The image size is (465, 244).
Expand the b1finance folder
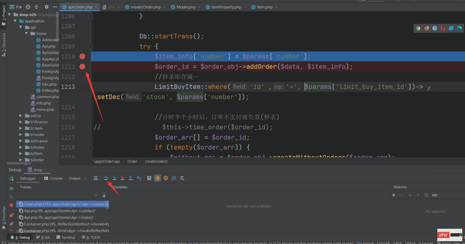pos(20,122)
